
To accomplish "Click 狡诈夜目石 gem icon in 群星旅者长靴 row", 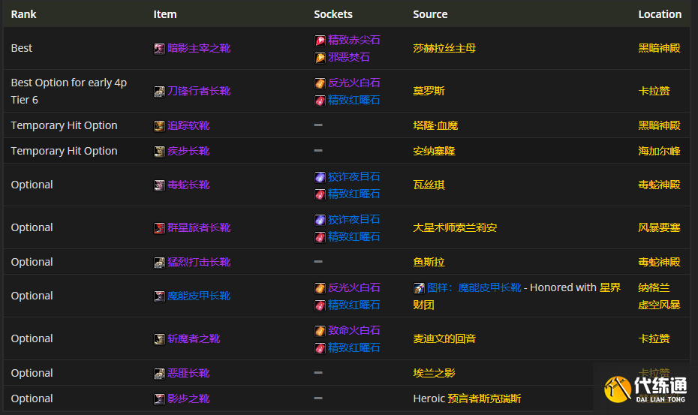I will click(x=320, y=220).
